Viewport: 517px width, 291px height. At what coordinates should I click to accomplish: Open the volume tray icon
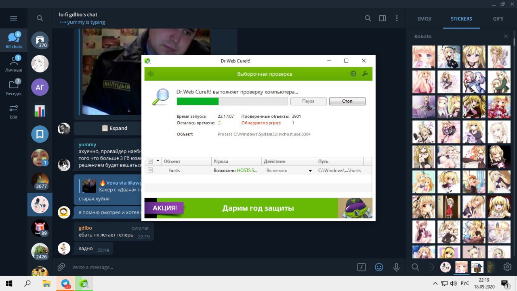[x=454, y=283]
